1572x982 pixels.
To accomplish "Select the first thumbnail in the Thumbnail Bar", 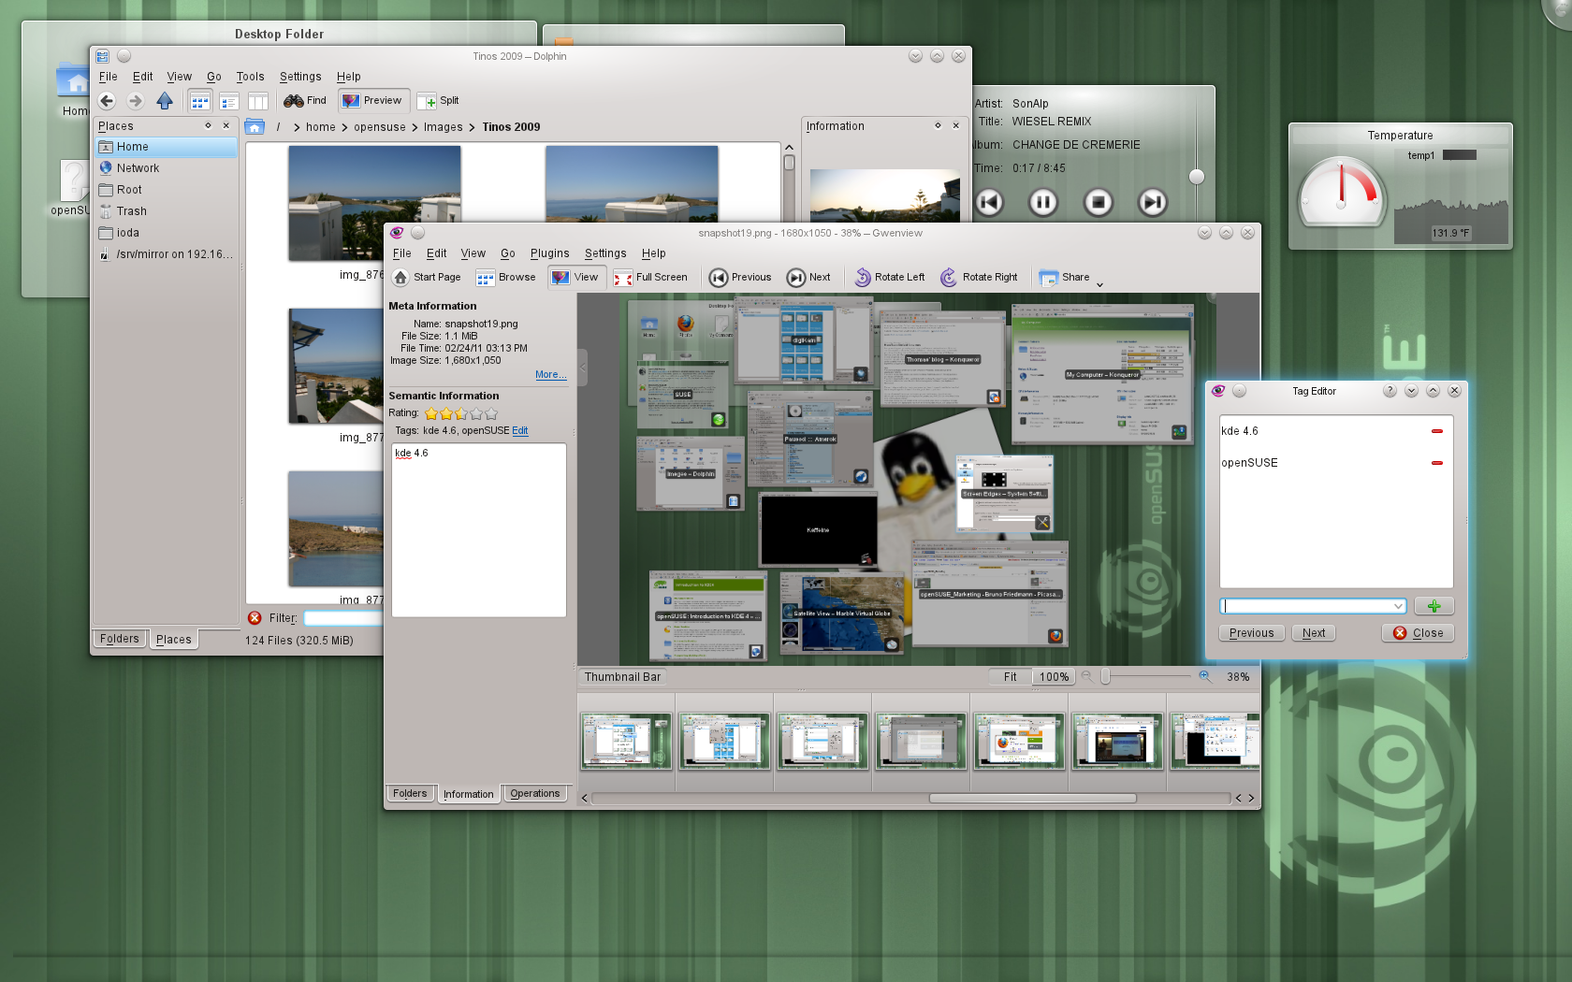I will pyautogui.click(x=626, y=741).
